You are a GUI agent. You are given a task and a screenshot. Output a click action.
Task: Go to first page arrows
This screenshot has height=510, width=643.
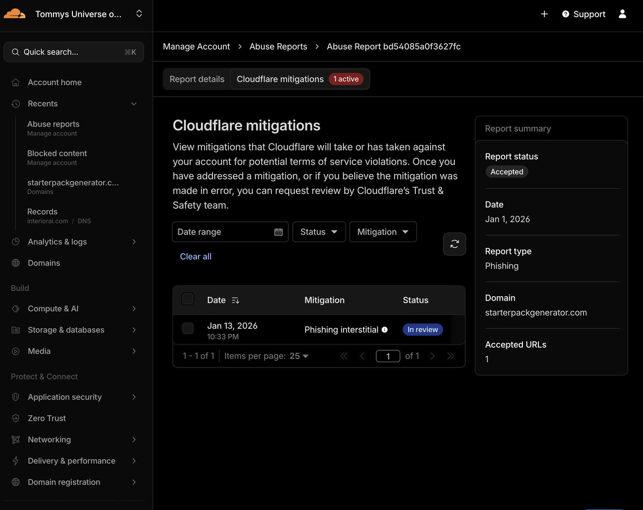point(343,356)
